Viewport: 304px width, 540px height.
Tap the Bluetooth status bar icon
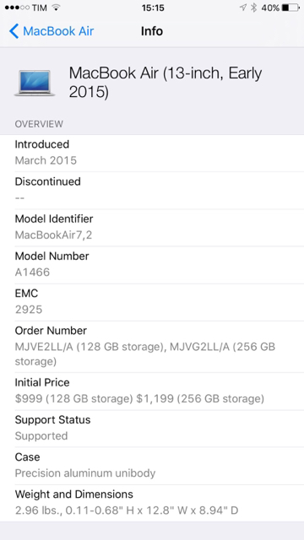[253, 8]
